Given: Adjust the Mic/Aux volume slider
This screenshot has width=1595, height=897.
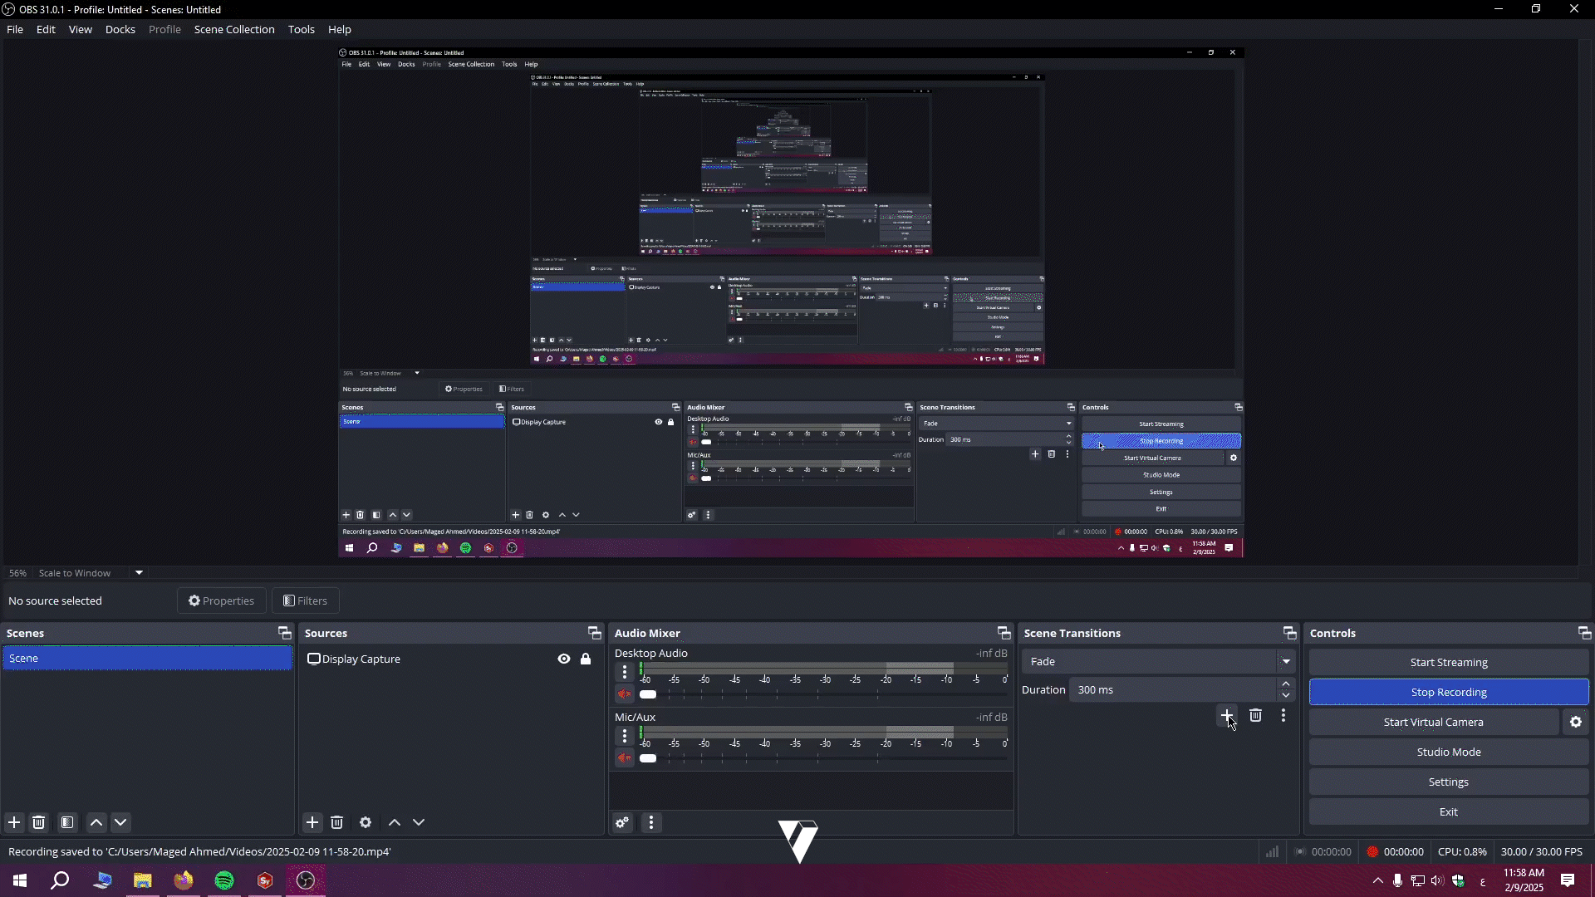Looking at the screenshot, I should tap(649, 758).
